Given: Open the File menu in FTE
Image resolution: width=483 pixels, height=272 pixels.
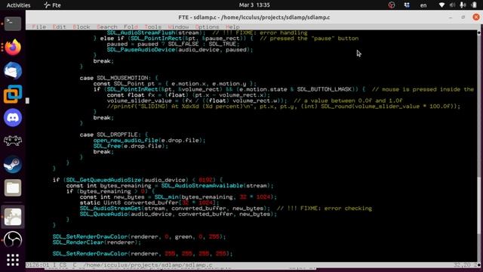Looking at the screenshot, I should pos(38,27).
